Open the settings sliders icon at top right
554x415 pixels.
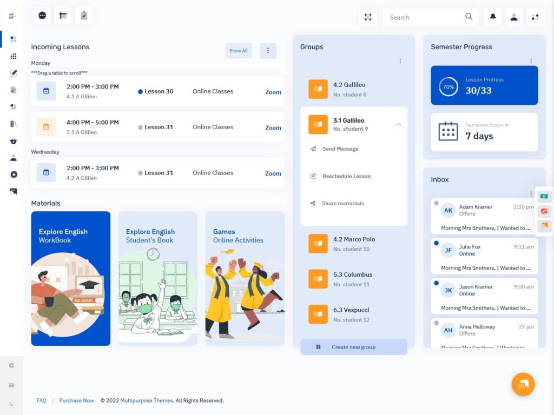coord(535,17)
